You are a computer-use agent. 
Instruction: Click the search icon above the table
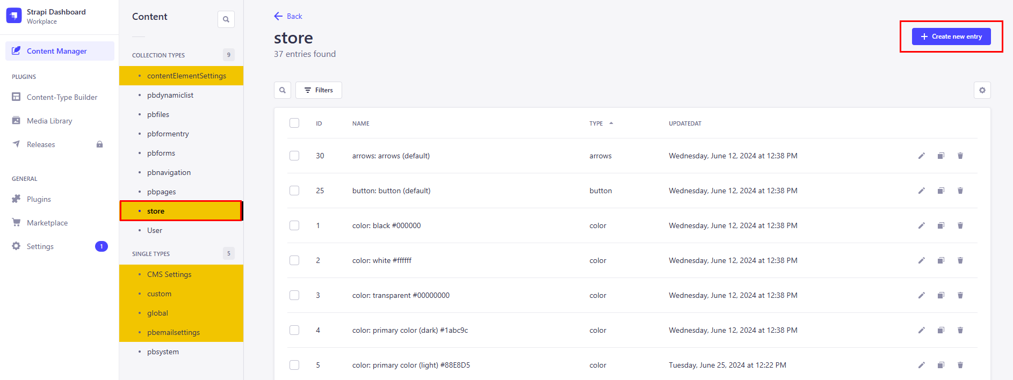coord(283,90)
